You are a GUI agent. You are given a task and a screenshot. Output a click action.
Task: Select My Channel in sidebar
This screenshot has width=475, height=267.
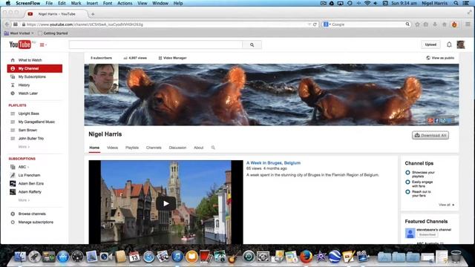35,68
